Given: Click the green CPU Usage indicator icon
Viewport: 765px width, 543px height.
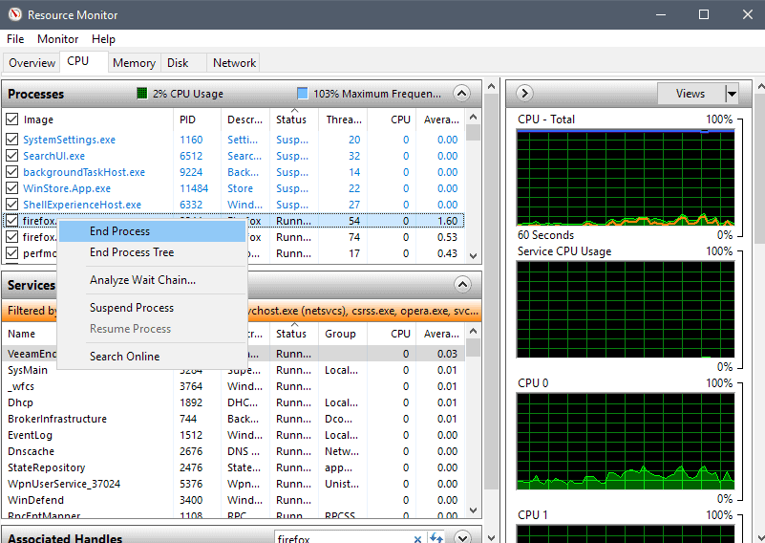Looking at the screenshot, I should pyautogui.click(x=142, y=94).
